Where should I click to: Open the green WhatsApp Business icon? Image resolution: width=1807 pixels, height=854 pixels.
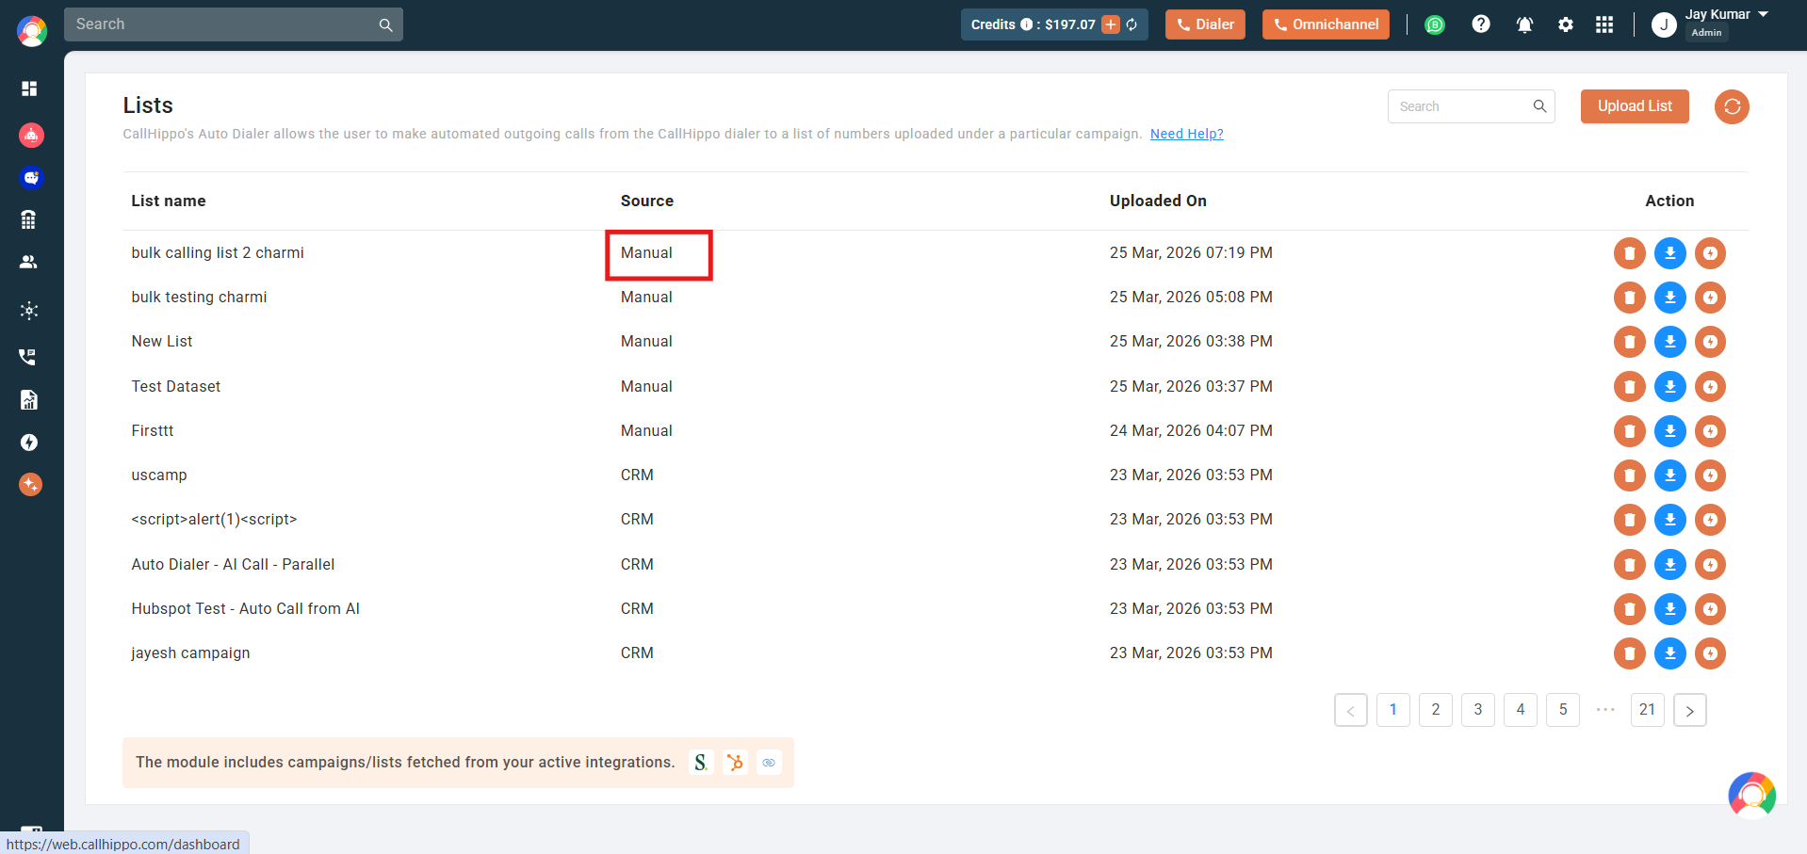1435,25
